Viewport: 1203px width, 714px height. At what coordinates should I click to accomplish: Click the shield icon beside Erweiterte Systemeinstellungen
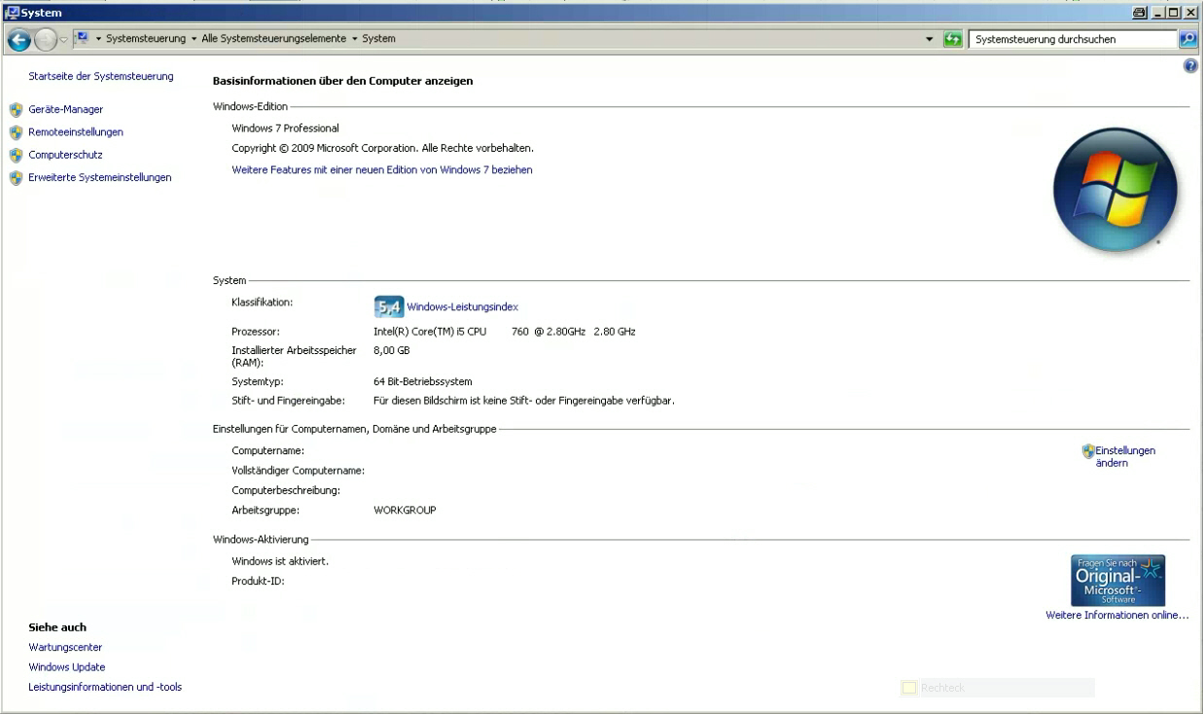16,178
